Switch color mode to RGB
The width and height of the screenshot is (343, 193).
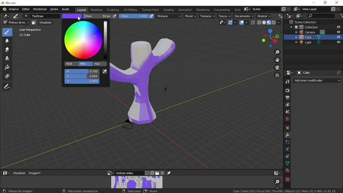point(69,64)
